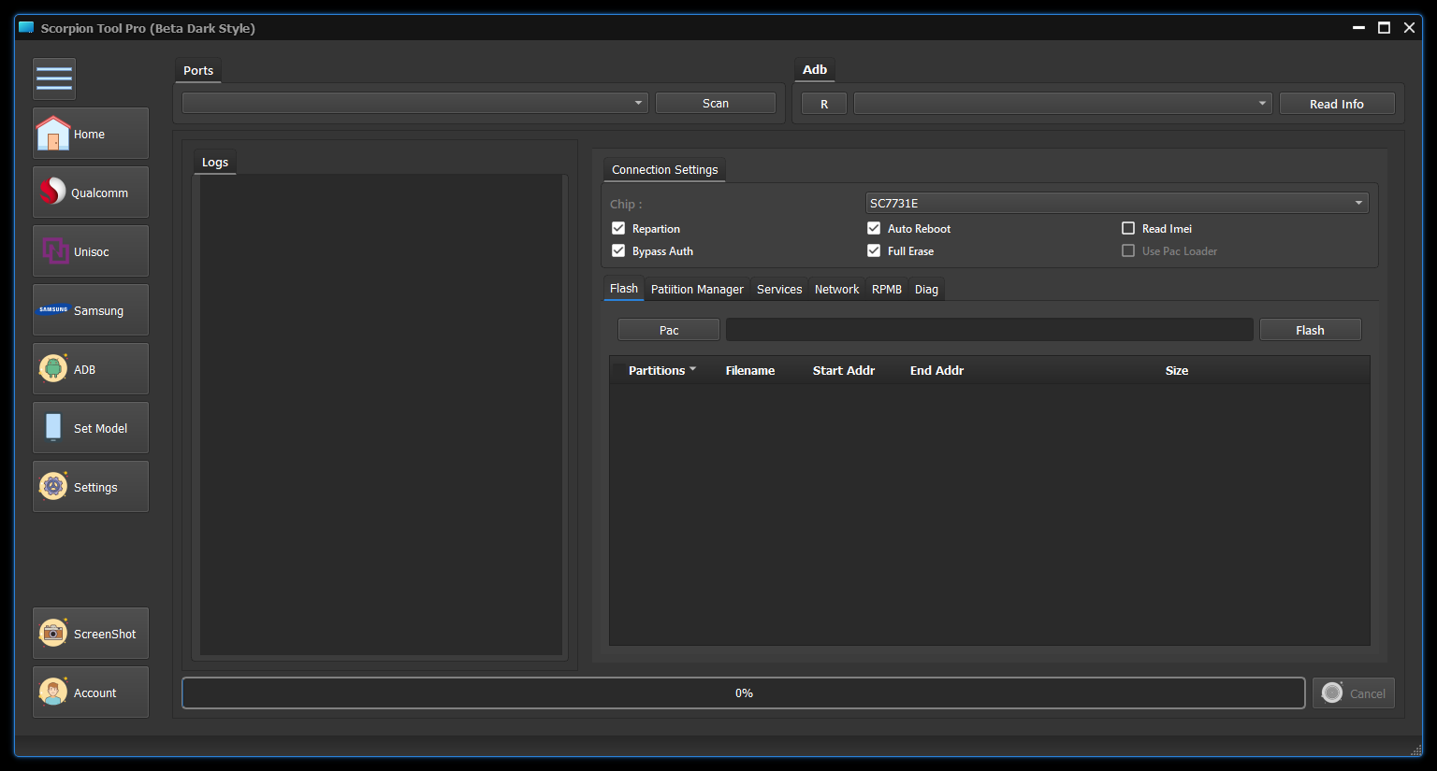Open the ADB android icon section
The image size is (1437, 771).
[x=54, y=369]
